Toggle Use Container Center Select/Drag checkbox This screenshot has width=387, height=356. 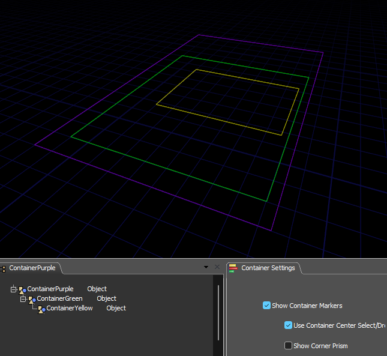288,325
